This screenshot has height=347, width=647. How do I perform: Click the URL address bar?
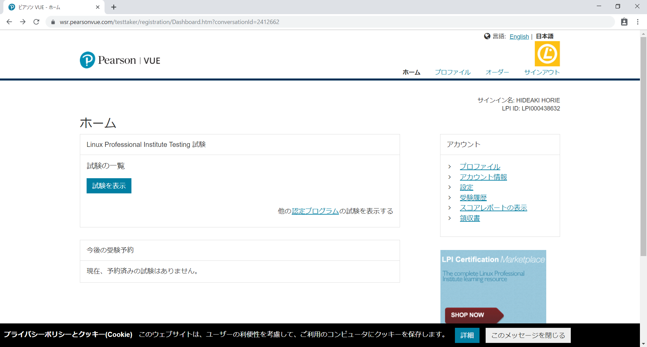[330, 22]
